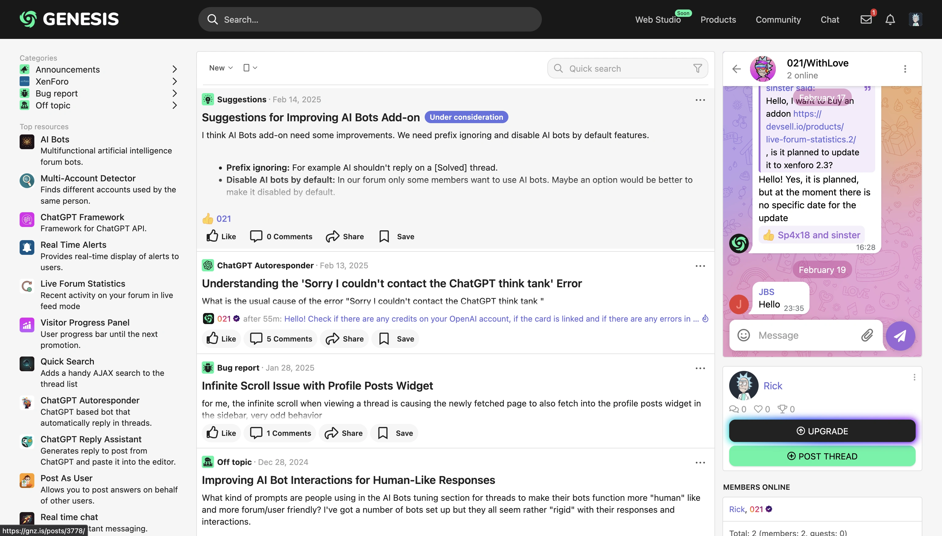Open more options for ChatGPT Autoresponder post
The image size is (942, 536).
coord(700,266)
